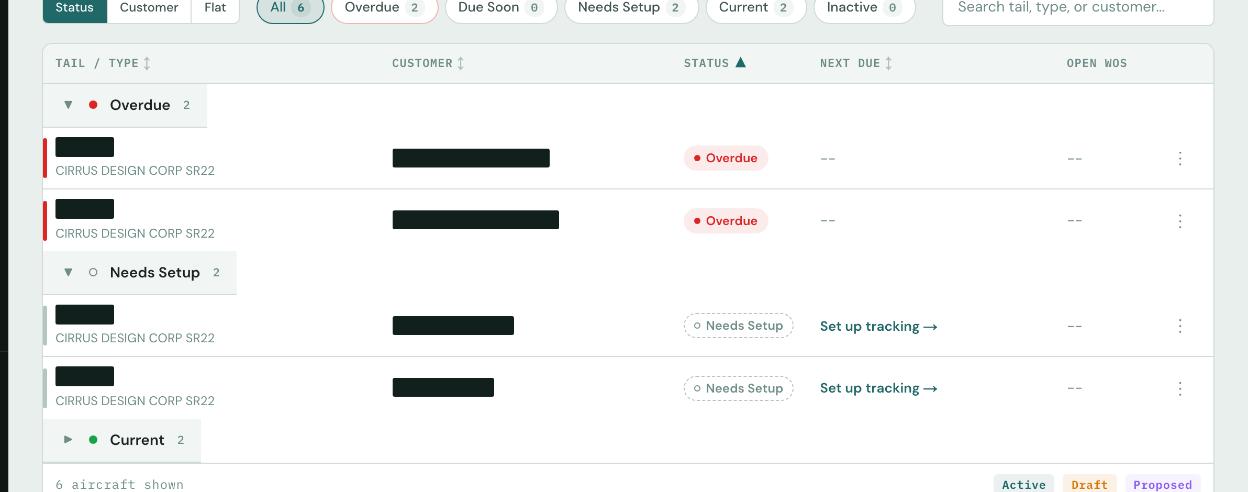Switch grouping to Flat view
1248x492 pixels.
215,8
